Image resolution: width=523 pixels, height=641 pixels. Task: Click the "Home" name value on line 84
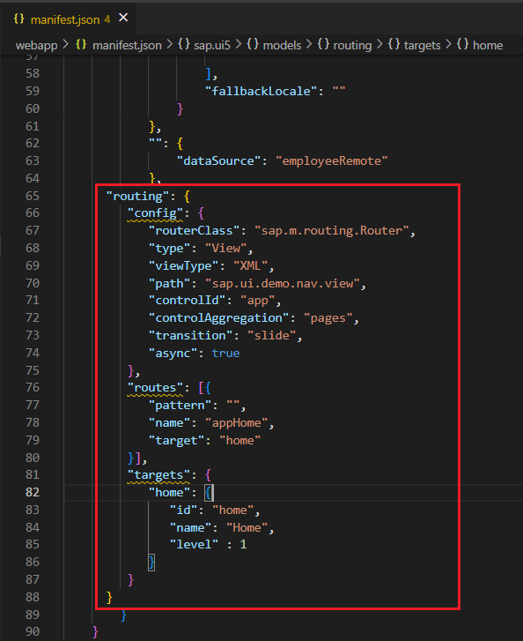[x=247, y=528]
